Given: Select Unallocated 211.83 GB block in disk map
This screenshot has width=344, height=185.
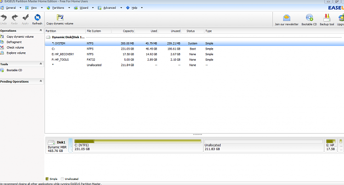Looking at the screenshot, I should tap(263, 145).
